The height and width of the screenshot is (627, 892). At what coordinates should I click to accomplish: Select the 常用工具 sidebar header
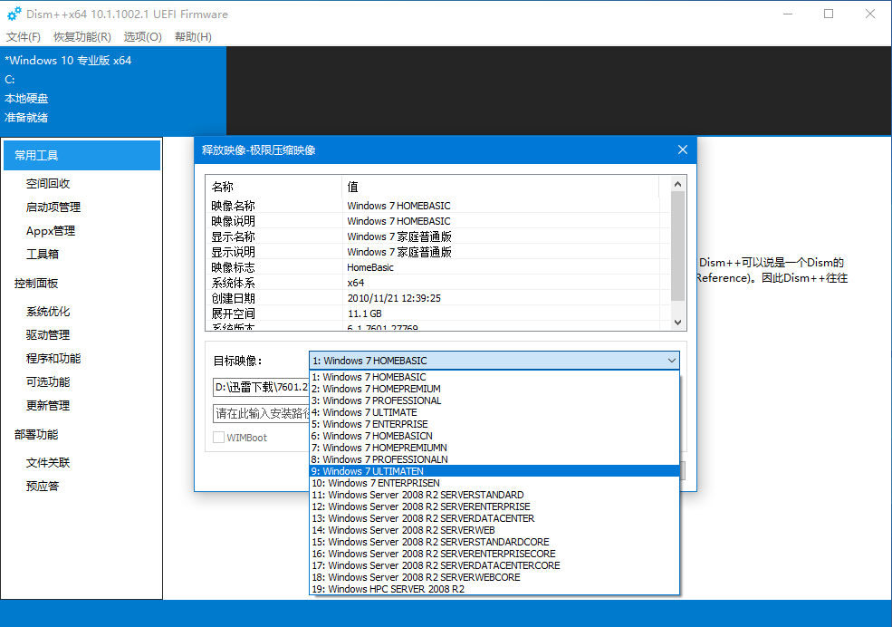tap(82, 155)
